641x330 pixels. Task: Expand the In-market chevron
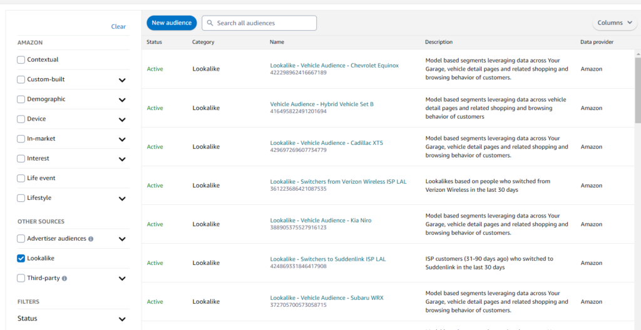[x=122, y=139]
